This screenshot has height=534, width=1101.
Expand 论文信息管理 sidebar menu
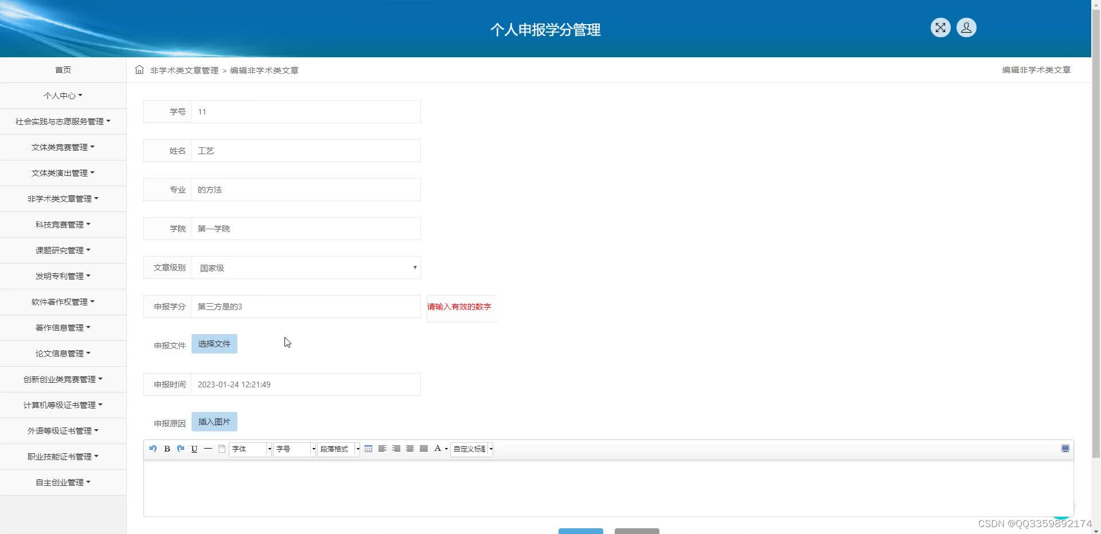pyautogui.click(x=63, y=354)
